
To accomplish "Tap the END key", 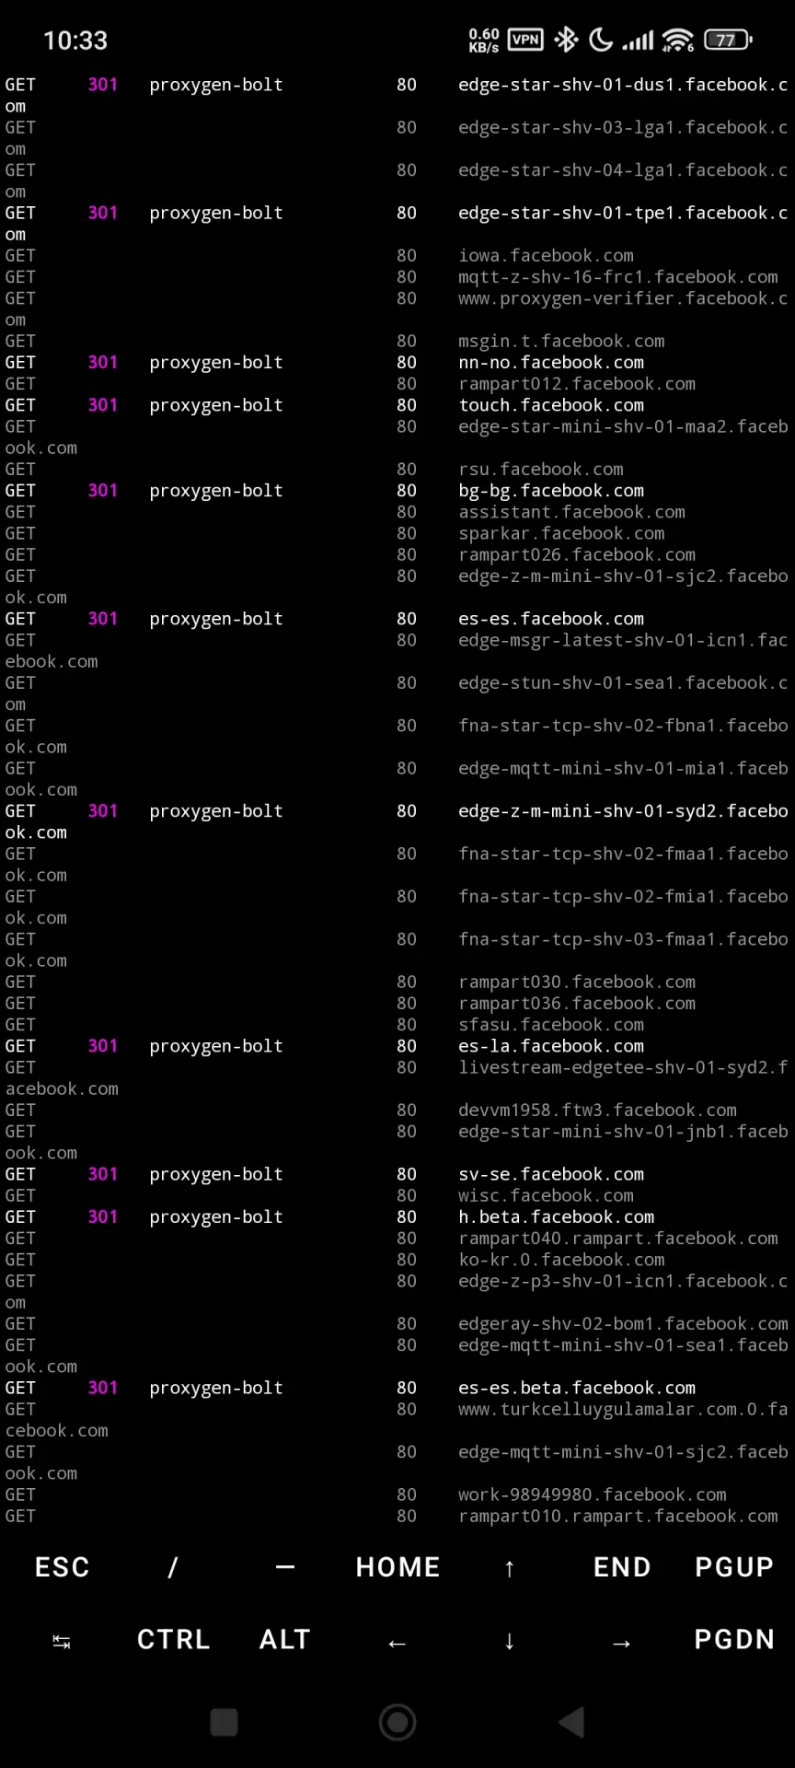I will (x=622, y=1566).
